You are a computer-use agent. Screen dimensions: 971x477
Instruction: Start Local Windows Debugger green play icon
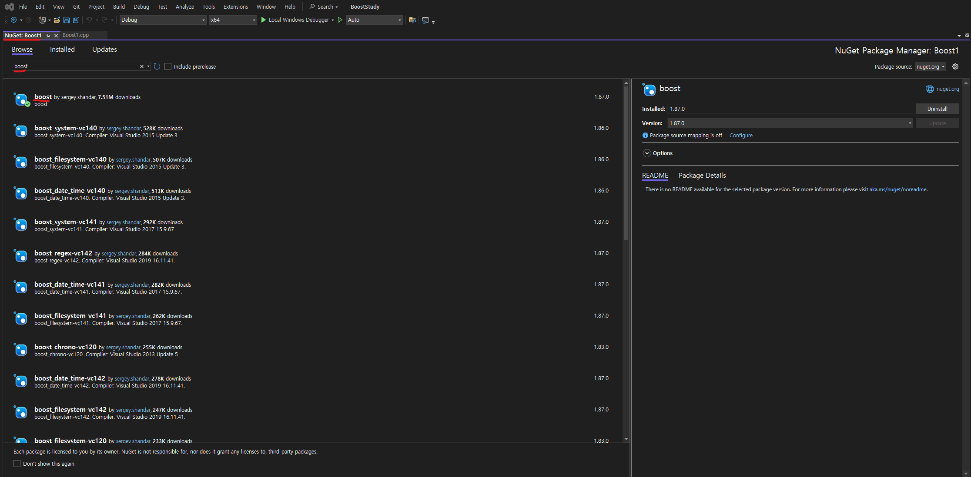click(263, 20)
